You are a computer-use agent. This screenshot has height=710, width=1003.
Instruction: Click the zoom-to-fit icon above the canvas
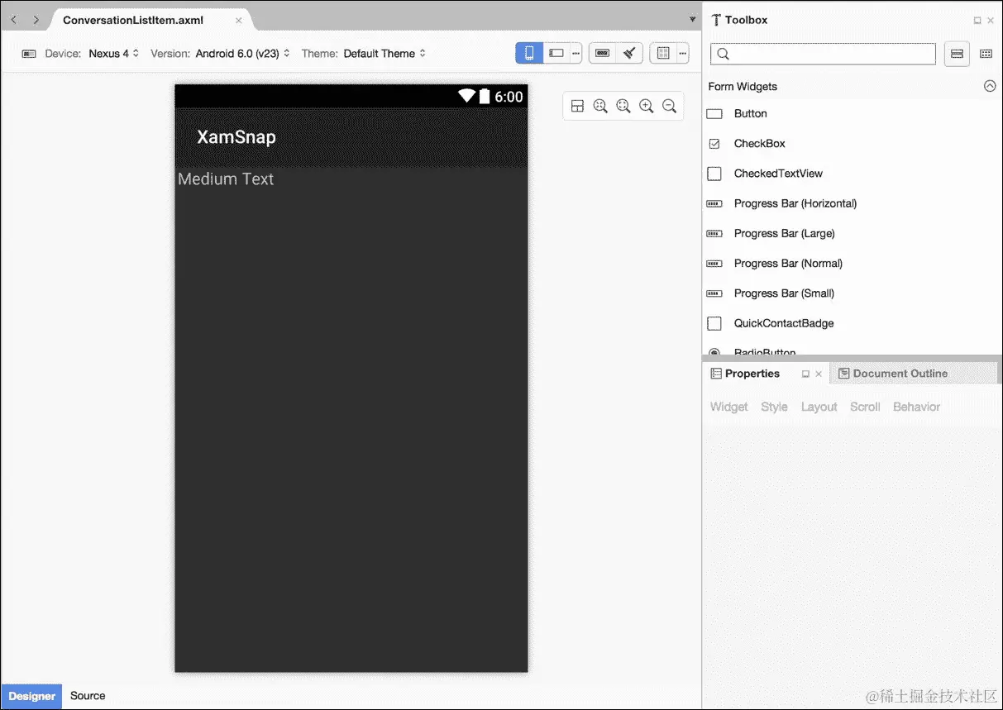click(599, 106)
